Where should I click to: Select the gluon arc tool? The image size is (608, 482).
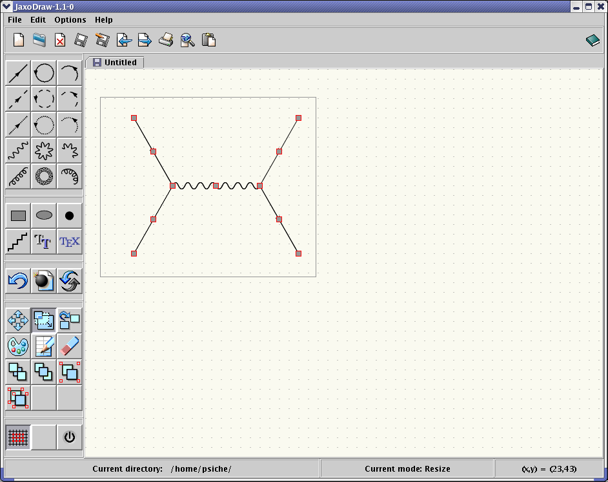coord(70,176)
